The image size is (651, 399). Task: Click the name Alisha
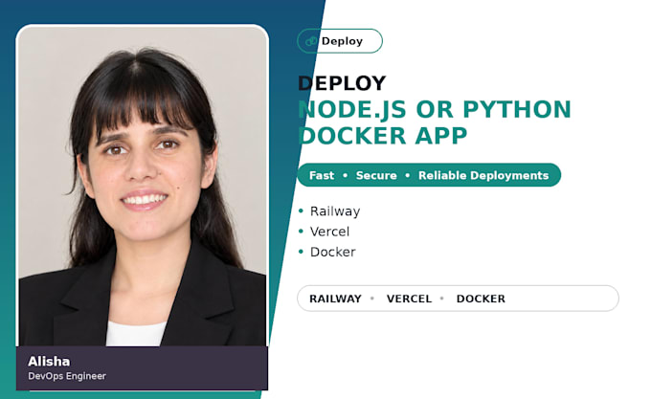49,362
